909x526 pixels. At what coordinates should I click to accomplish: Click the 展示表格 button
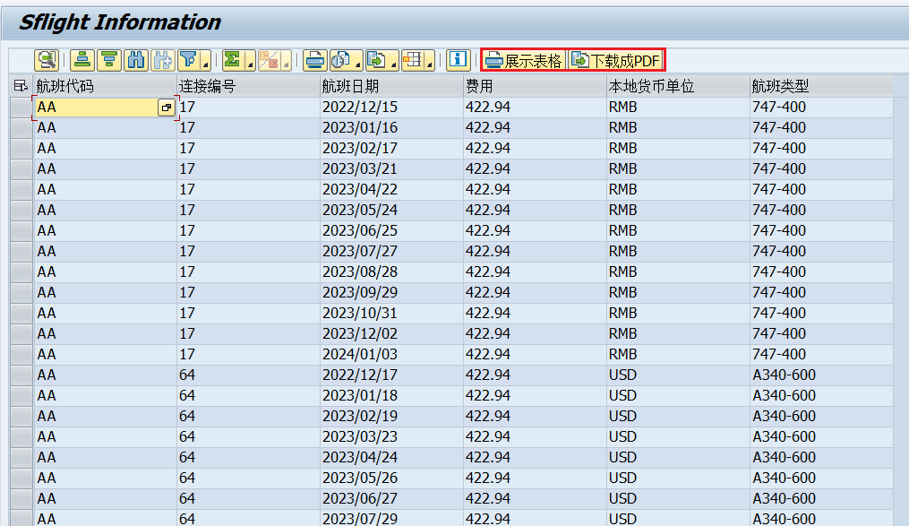[524, 60]
